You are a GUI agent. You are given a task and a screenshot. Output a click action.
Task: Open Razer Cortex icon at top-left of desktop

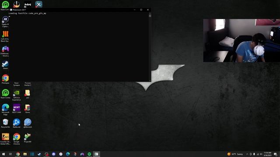(5, 5)
